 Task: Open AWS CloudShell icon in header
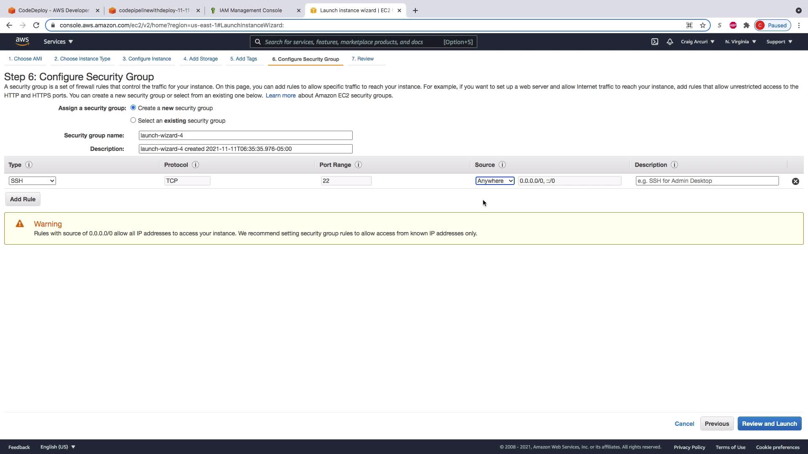pyautogui.click(x=655, y=42)
